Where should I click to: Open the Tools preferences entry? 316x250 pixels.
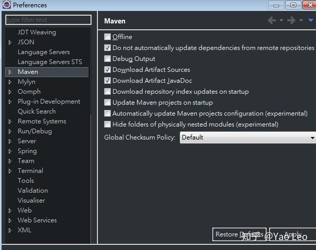click(26, 181)
